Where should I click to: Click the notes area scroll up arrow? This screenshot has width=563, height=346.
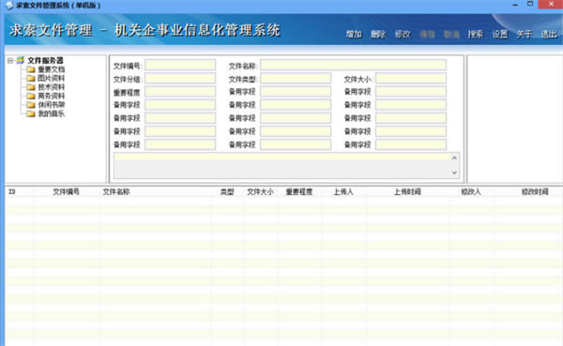click(454, 158)
